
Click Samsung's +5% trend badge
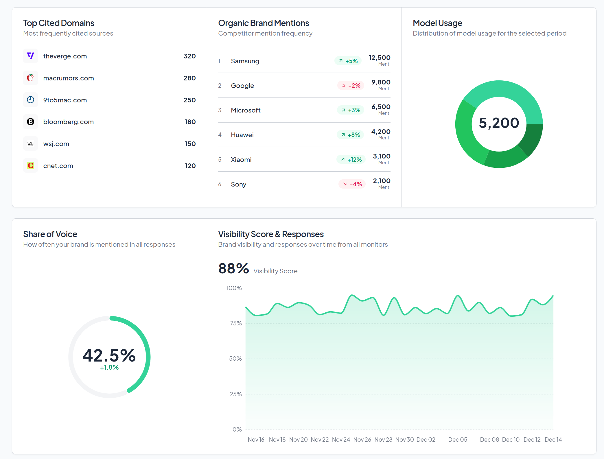coord(348,61)
